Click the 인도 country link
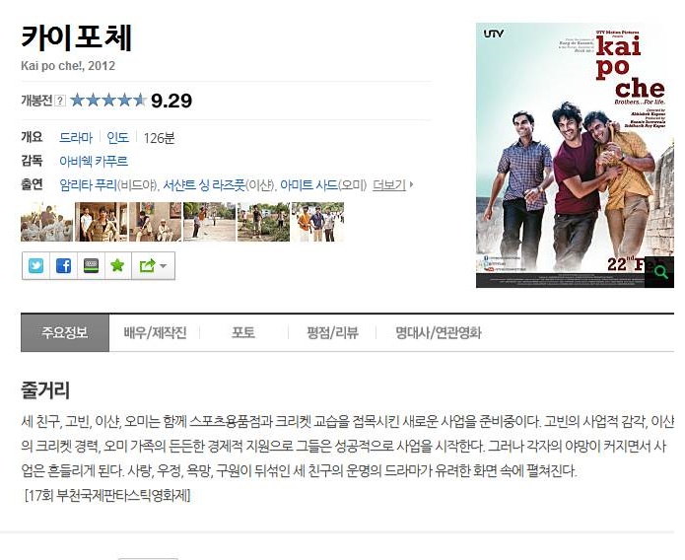 118,138
